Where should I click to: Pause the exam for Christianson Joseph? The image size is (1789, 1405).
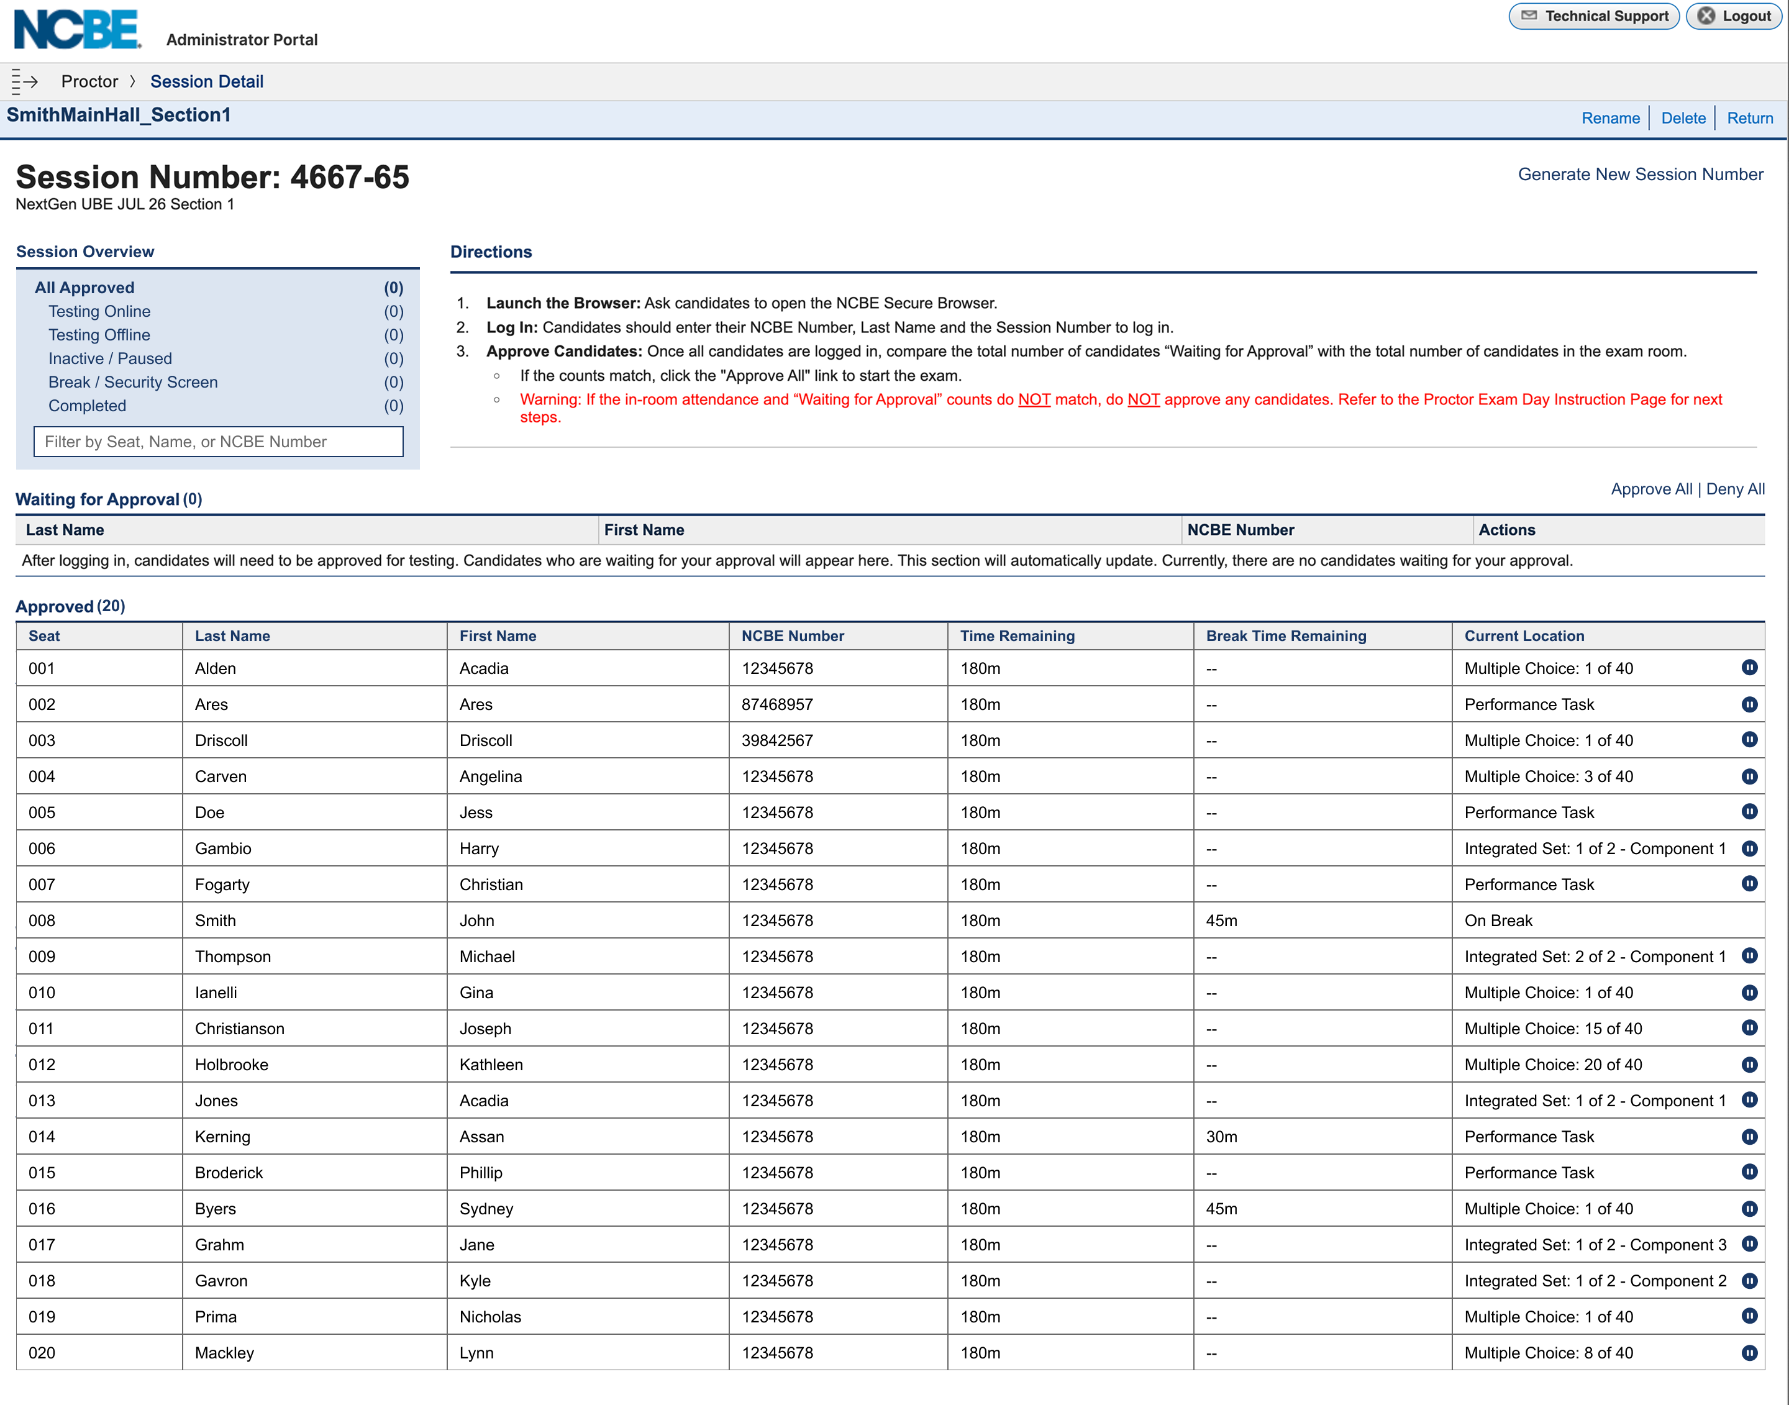[1749, 1027]
